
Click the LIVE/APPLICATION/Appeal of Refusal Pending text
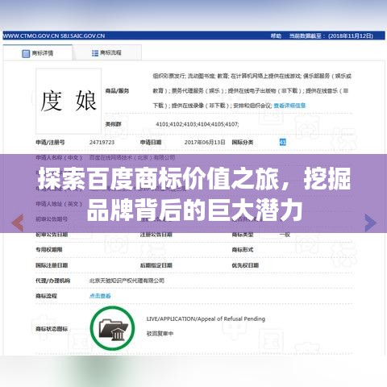pos(206,318)
